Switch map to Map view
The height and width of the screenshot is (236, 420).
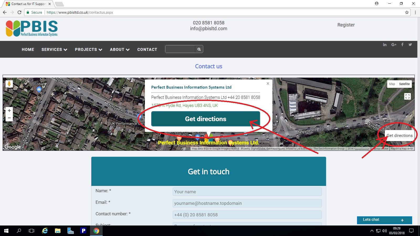point(392,84)
